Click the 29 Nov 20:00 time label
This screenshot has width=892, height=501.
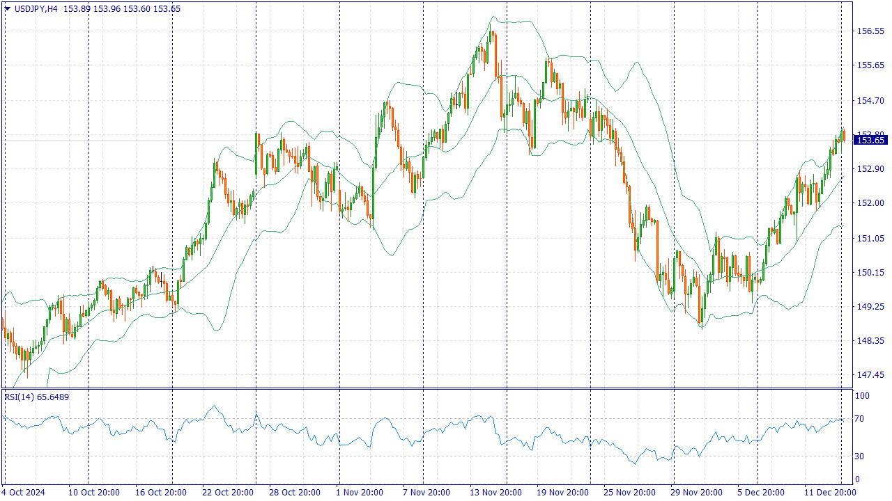(x=697, y=493)
